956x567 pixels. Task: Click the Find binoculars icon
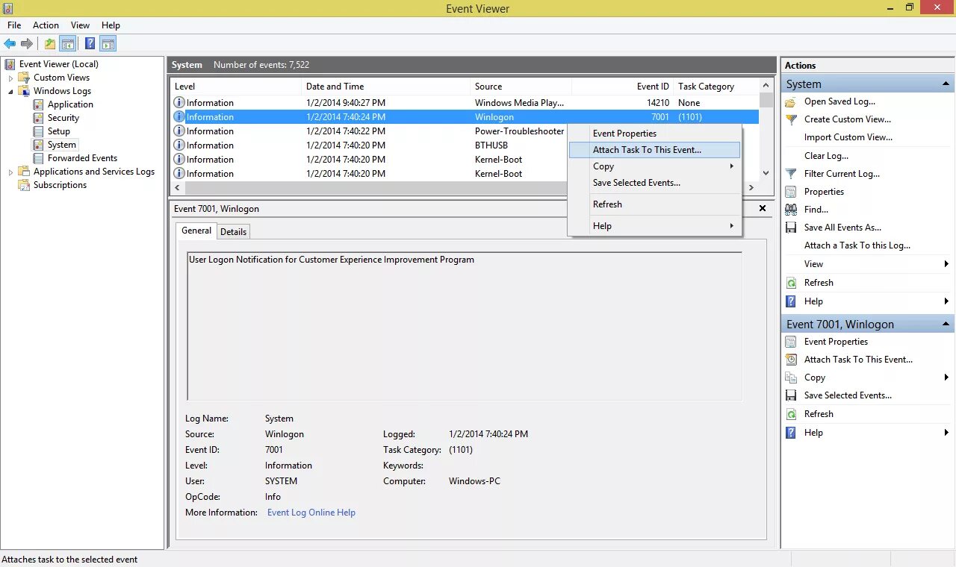pyautogui.click(x=791, y=210)
